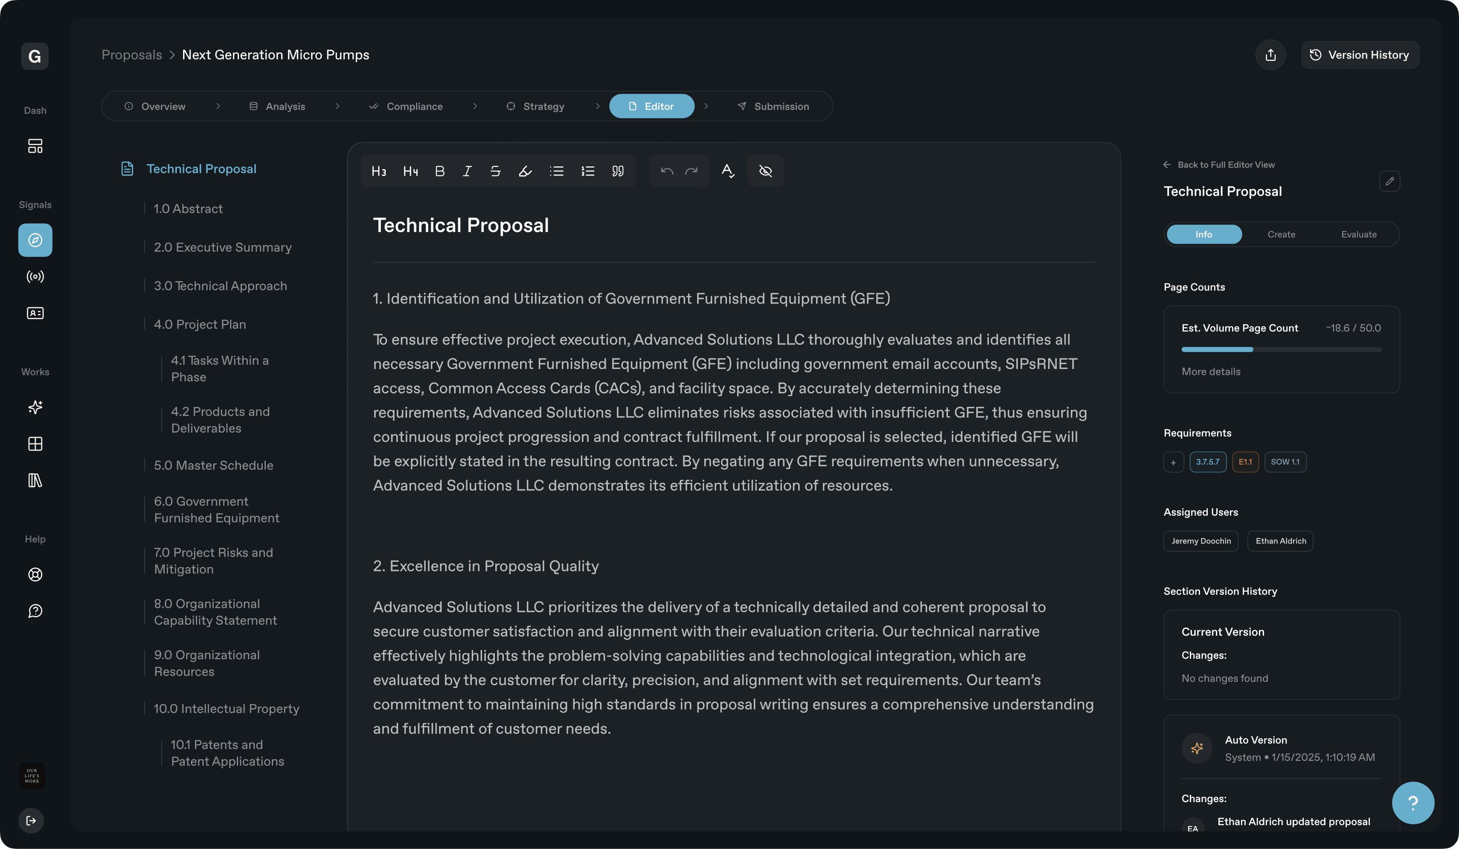Expand the Compliance step chevron
The width and height of the screenshot is (1459, 849).
pos(475,106)
